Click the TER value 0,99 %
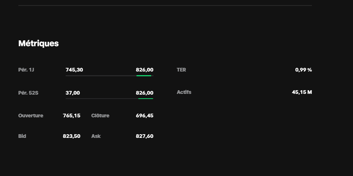This screenshot has width=353, height=176. pyautogui.click(x=303, y=70)
